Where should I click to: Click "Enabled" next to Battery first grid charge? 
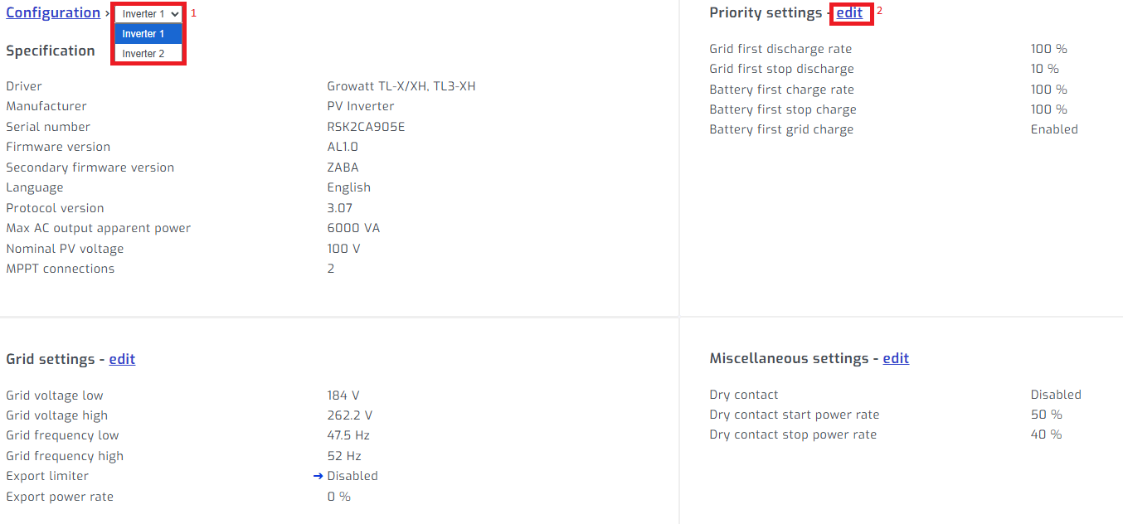pos(1054,129)
